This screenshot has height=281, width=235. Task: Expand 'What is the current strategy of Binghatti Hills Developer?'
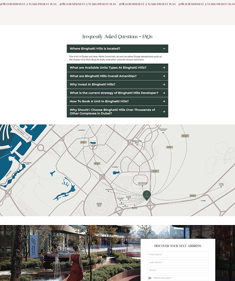(117, 93)
